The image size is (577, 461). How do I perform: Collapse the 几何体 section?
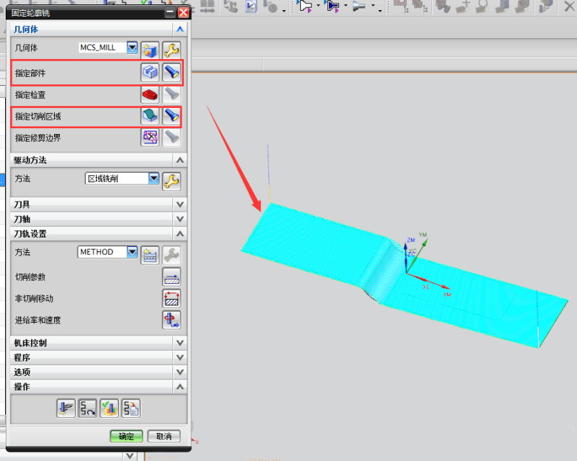point(180,30)
